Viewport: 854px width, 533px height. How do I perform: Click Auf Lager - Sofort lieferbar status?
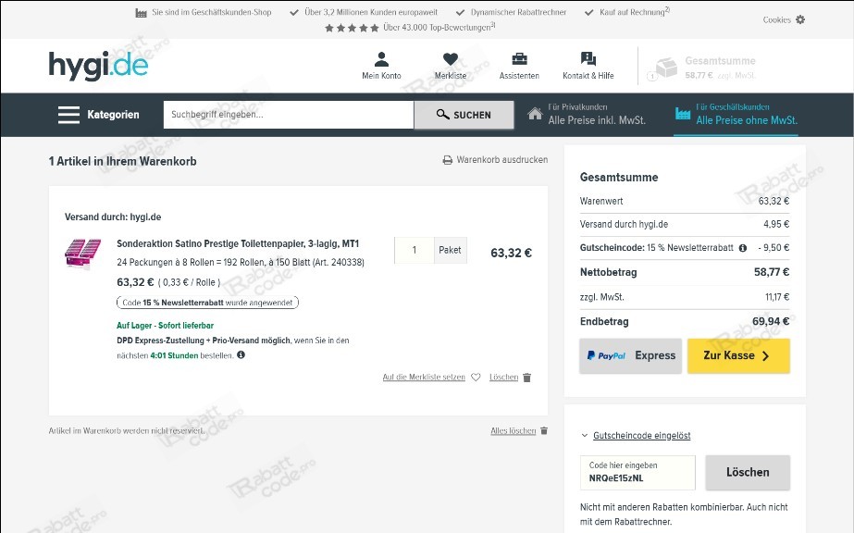165,326
